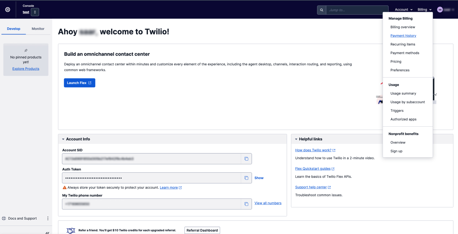Screen dimensions: 458x234
Task: Open the Account dropdown menu
Action: pyautogui.click(x=404, y=10)
